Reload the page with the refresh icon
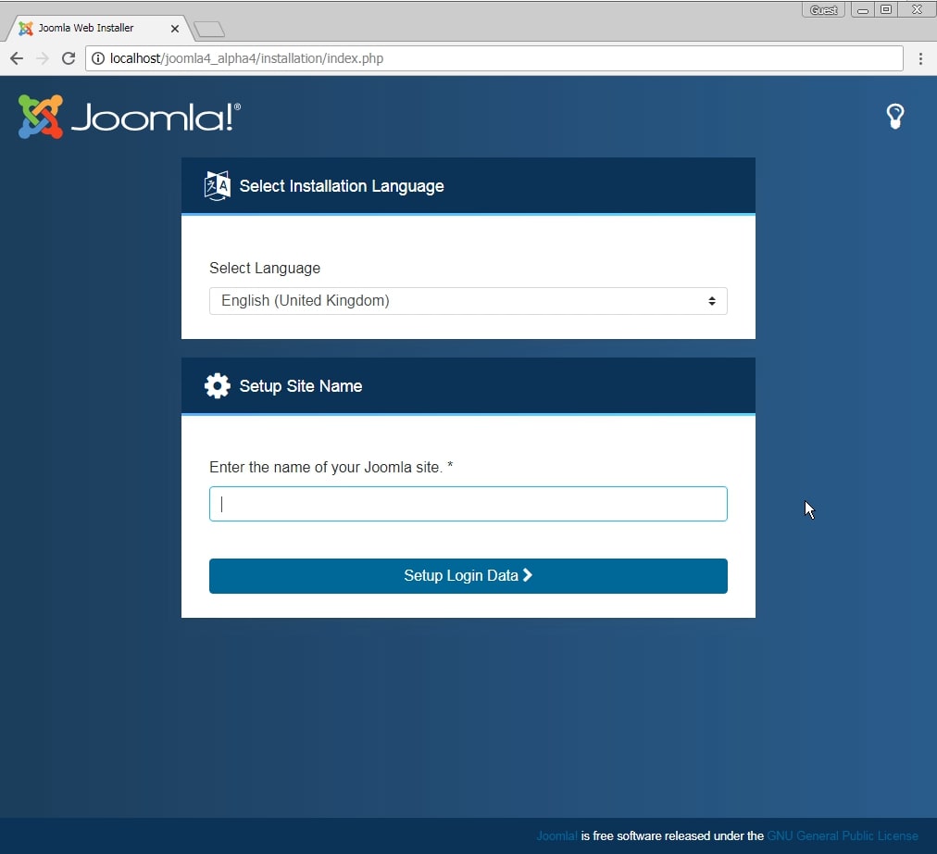This screenshot has width=937, height=854. click(x=69, y=58)
